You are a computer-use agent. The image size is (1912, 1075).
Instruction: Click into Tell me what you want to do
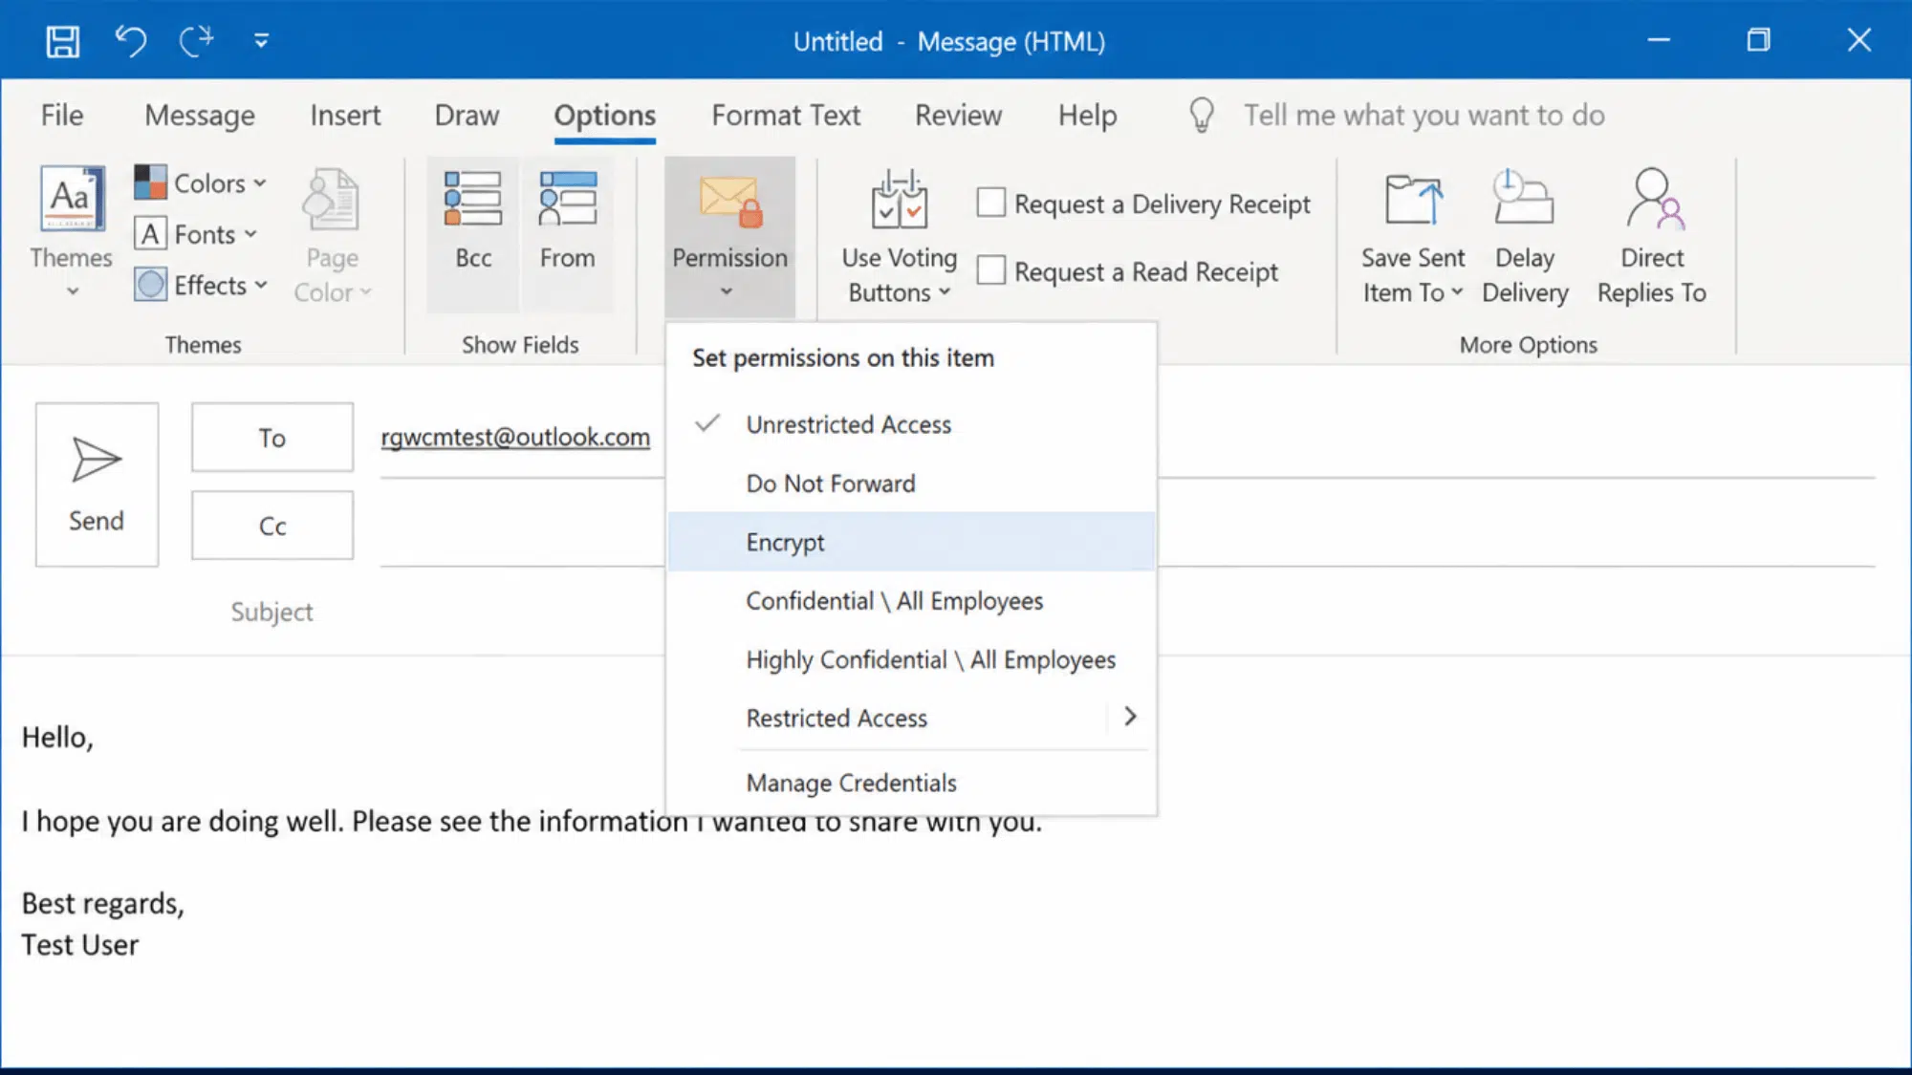1424,116
